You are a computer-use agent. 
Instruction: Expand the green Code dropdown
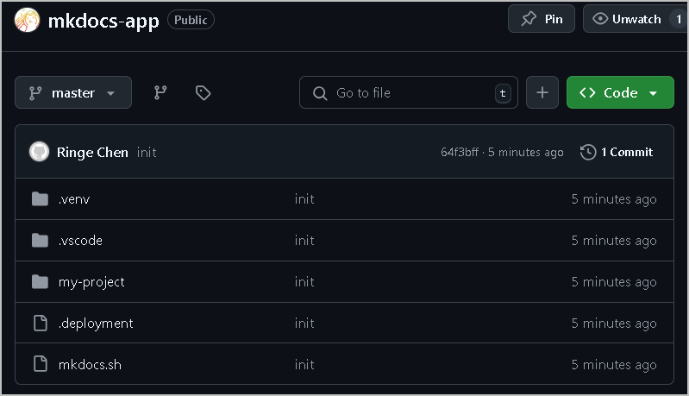[620, 92]
